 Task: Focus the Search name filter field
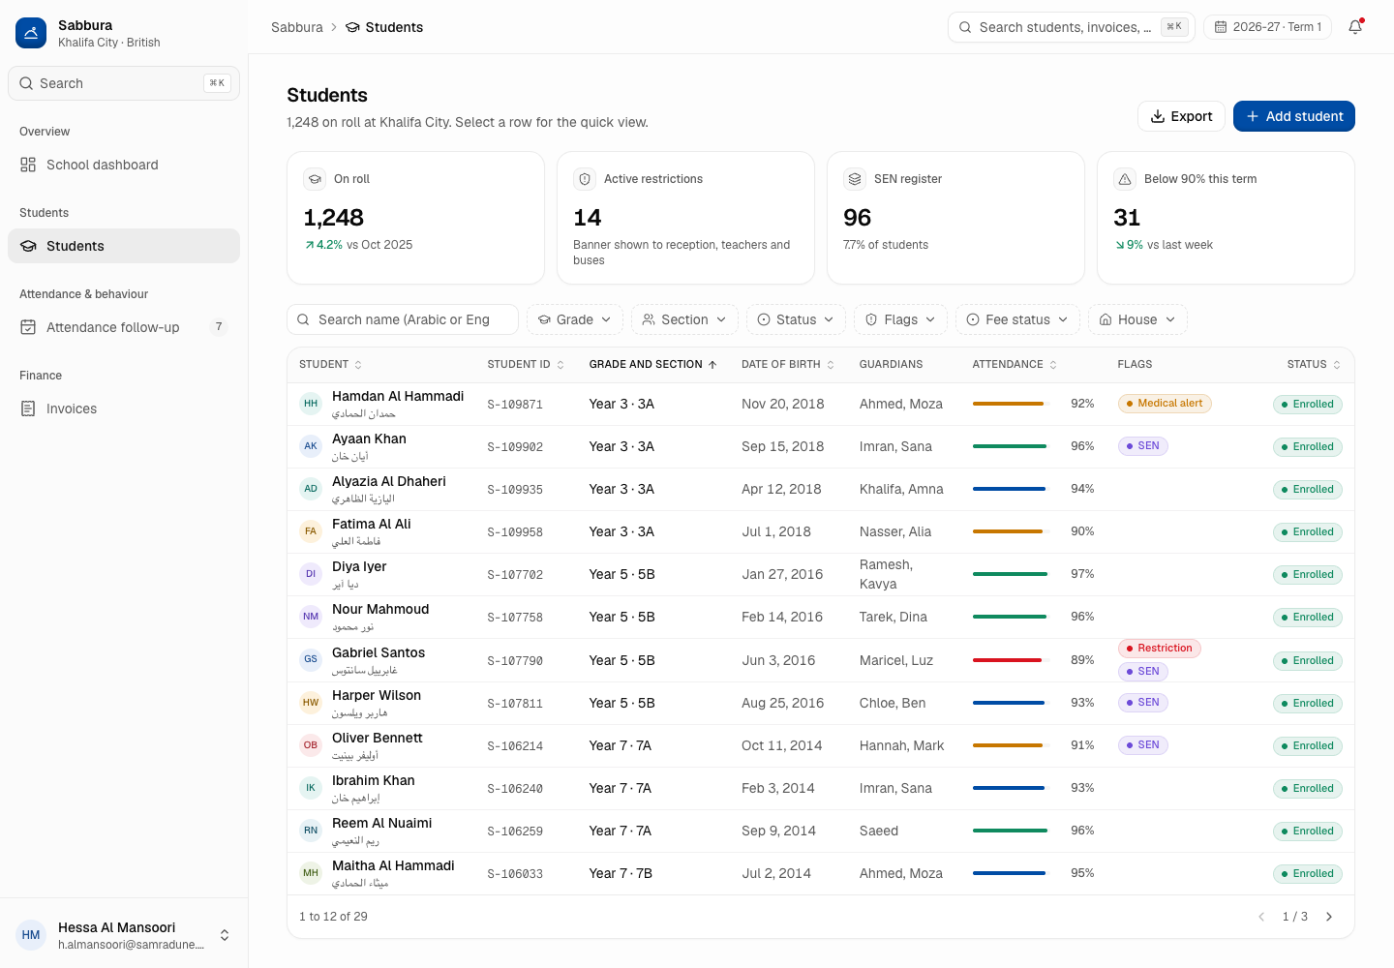[403, 319]
